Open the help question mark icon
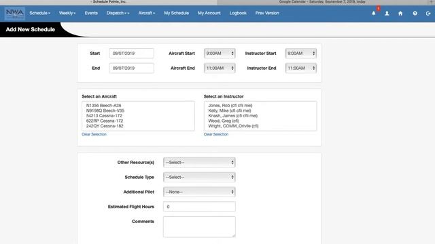The height and width of the screenshot is (244, 435). point(415,14)
